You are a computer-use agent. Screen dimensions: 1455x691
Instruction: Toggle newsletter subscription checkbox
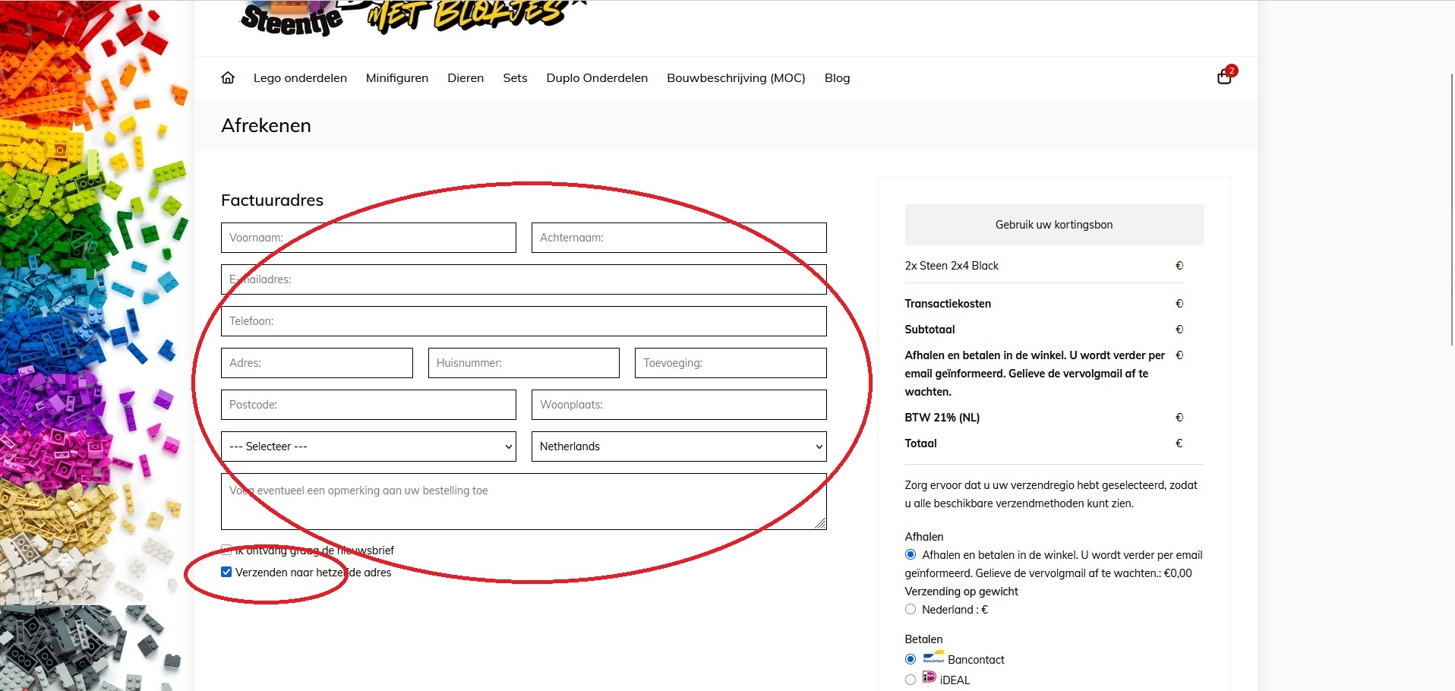pos(226,550)
